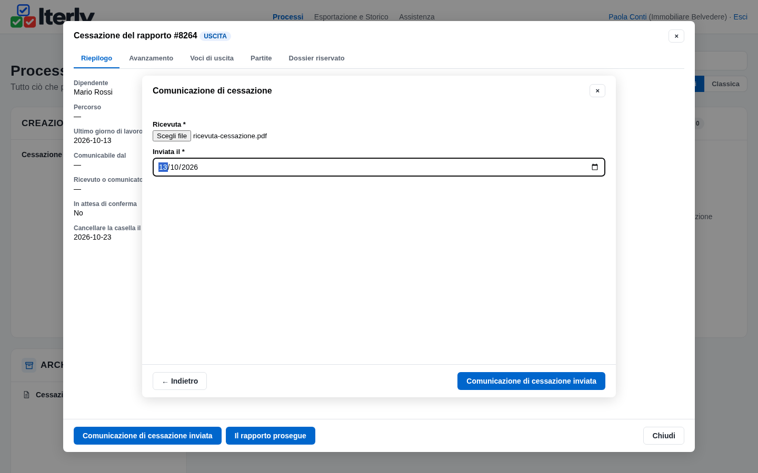Switch to the Riepilogo tab

96,58
